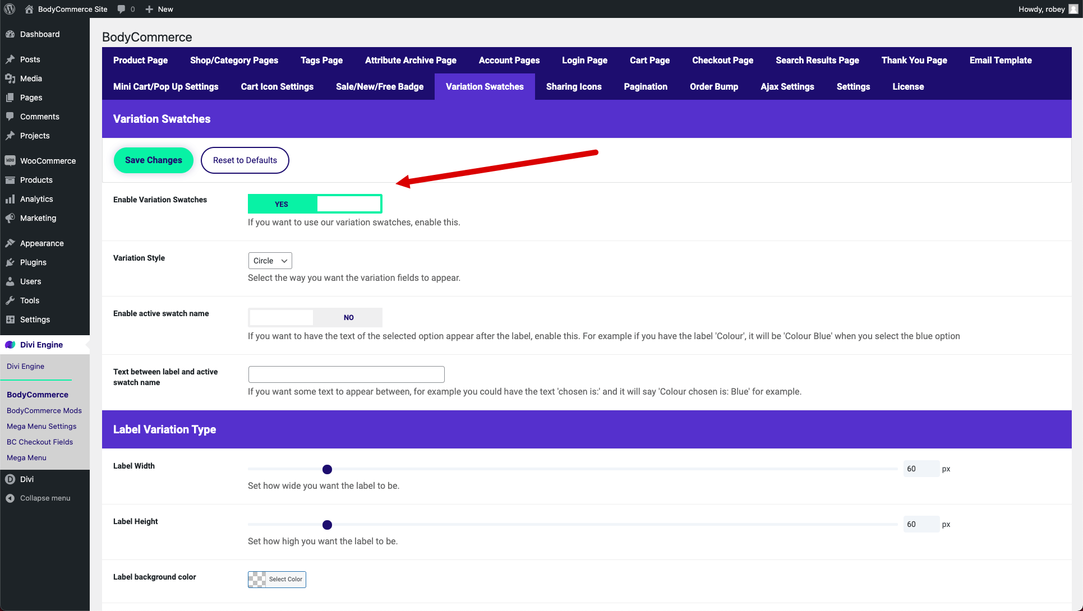The width and height of the screenshot is (1083, 611).
Task: Expand the Variation Style options
Action: 269,260
